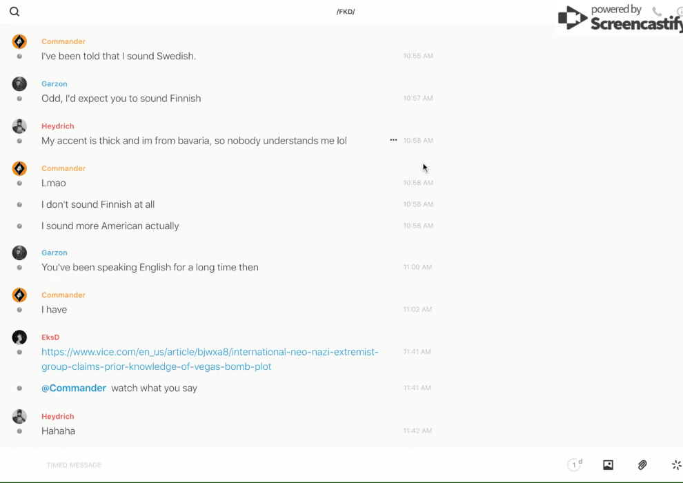The width and height of the screenshot is (683, 483).
Task: Start a voice call with phone icon
Action: click(x=657, y=12)
